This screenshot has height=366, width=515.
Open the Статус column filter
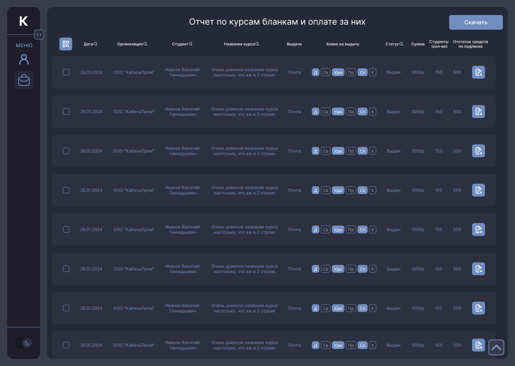(x=401, y=44)
